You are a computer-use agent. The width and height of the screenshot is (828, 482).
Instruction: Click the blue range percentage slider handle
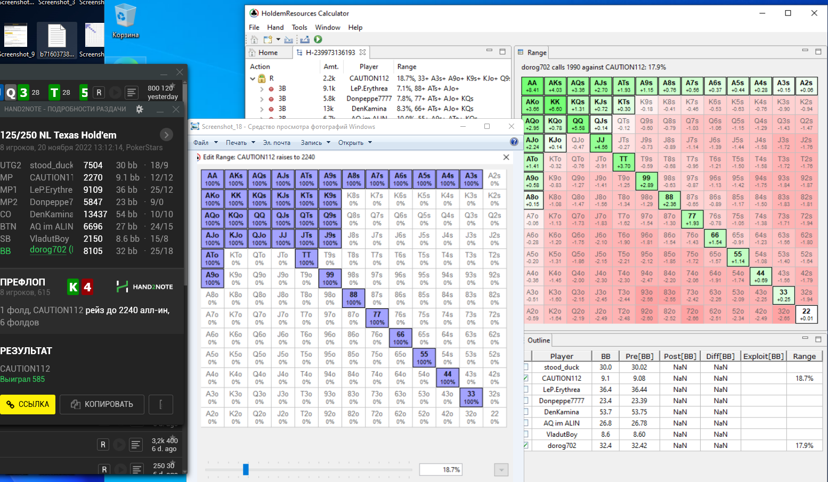pyautogui.click(x=246, y=469)
